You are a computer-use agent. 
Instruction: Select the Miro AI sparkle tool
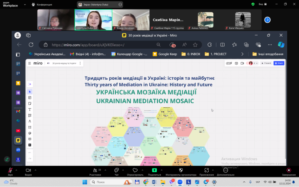[30, 84]
